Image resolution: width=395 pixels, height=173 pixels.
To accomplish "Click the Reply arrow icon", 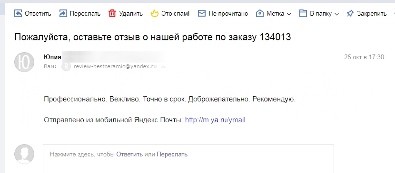I will click(x=18, y=13).
